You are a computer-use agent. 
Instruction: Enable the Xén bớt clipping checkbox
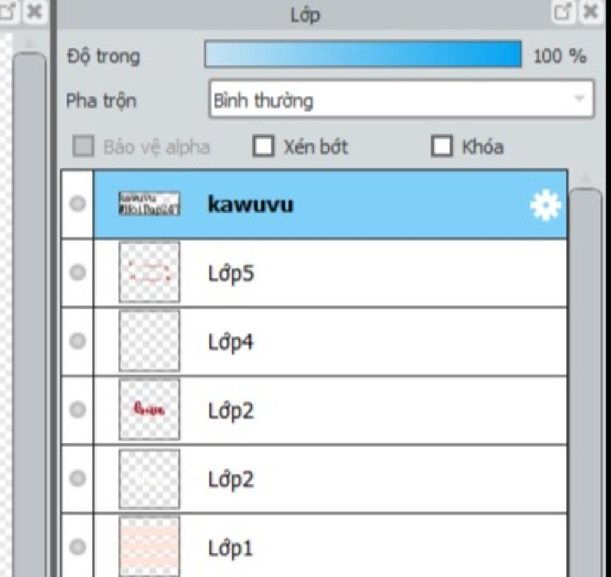(x=263, y=146)
